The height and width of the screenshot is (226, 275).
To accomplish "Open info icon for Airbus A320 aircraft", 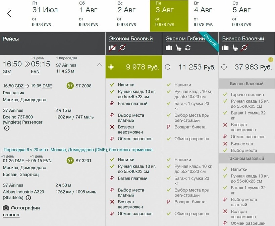I will 29,198.
